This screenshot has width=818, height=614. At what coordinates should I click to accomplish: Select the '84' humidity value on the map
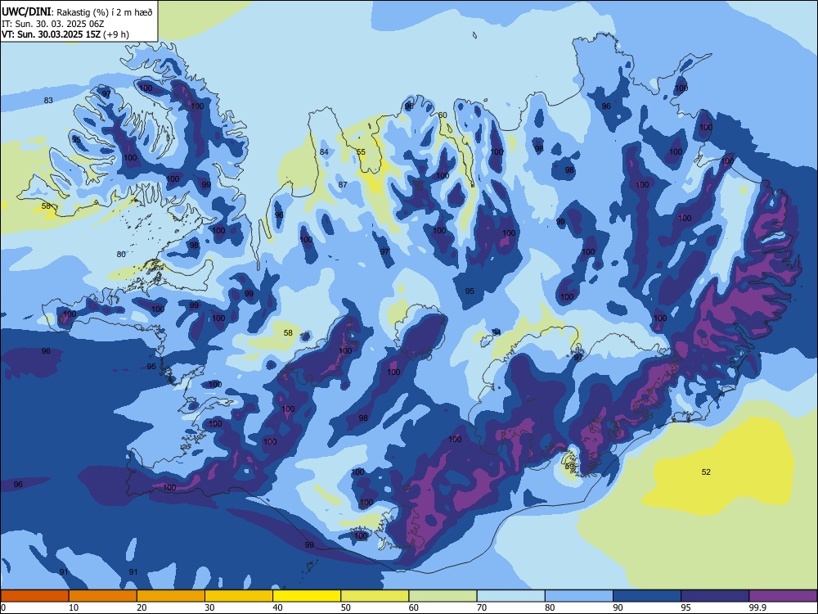[x=324, y=152]
